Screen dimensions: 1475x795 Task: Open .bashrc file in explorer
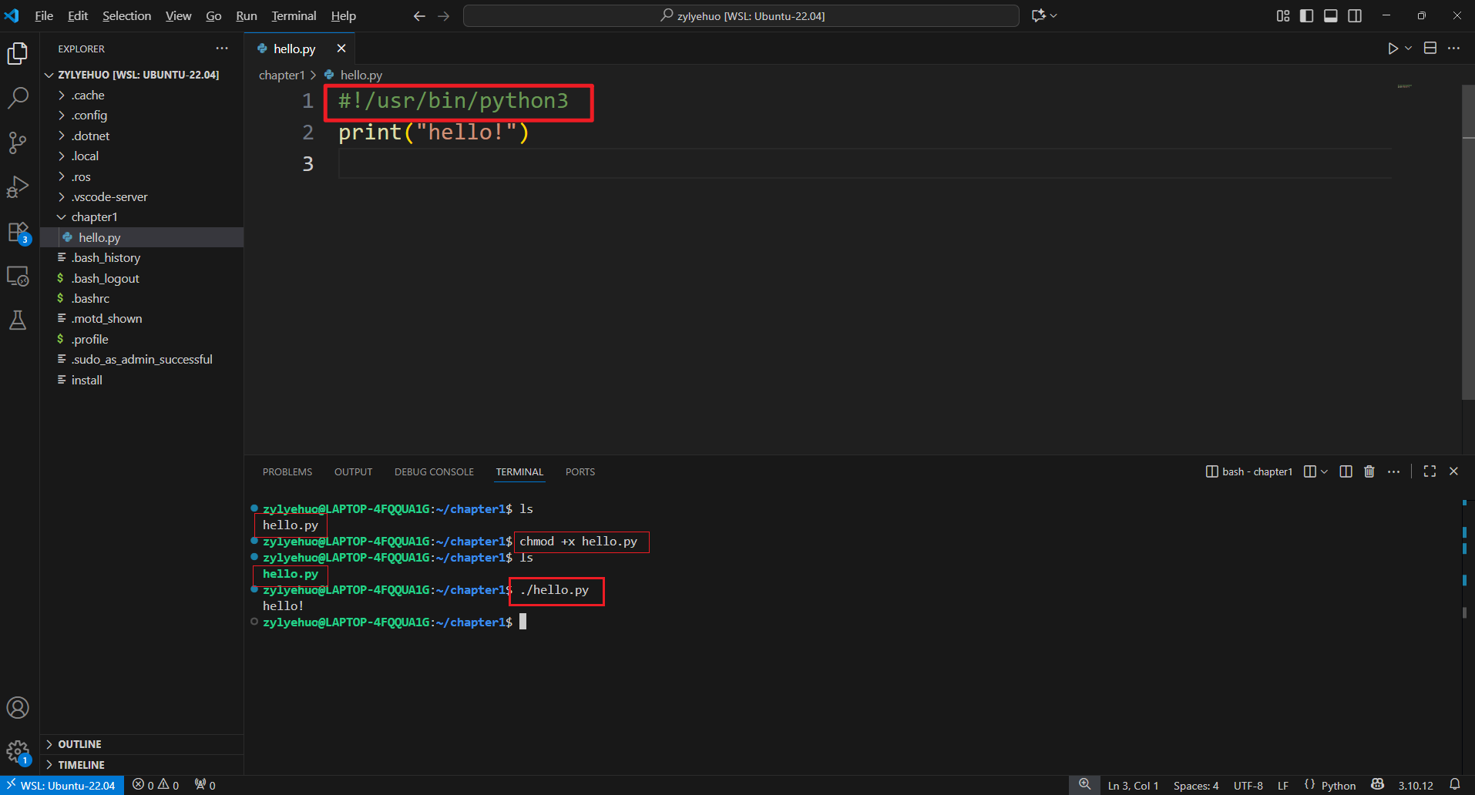point(142,299)
